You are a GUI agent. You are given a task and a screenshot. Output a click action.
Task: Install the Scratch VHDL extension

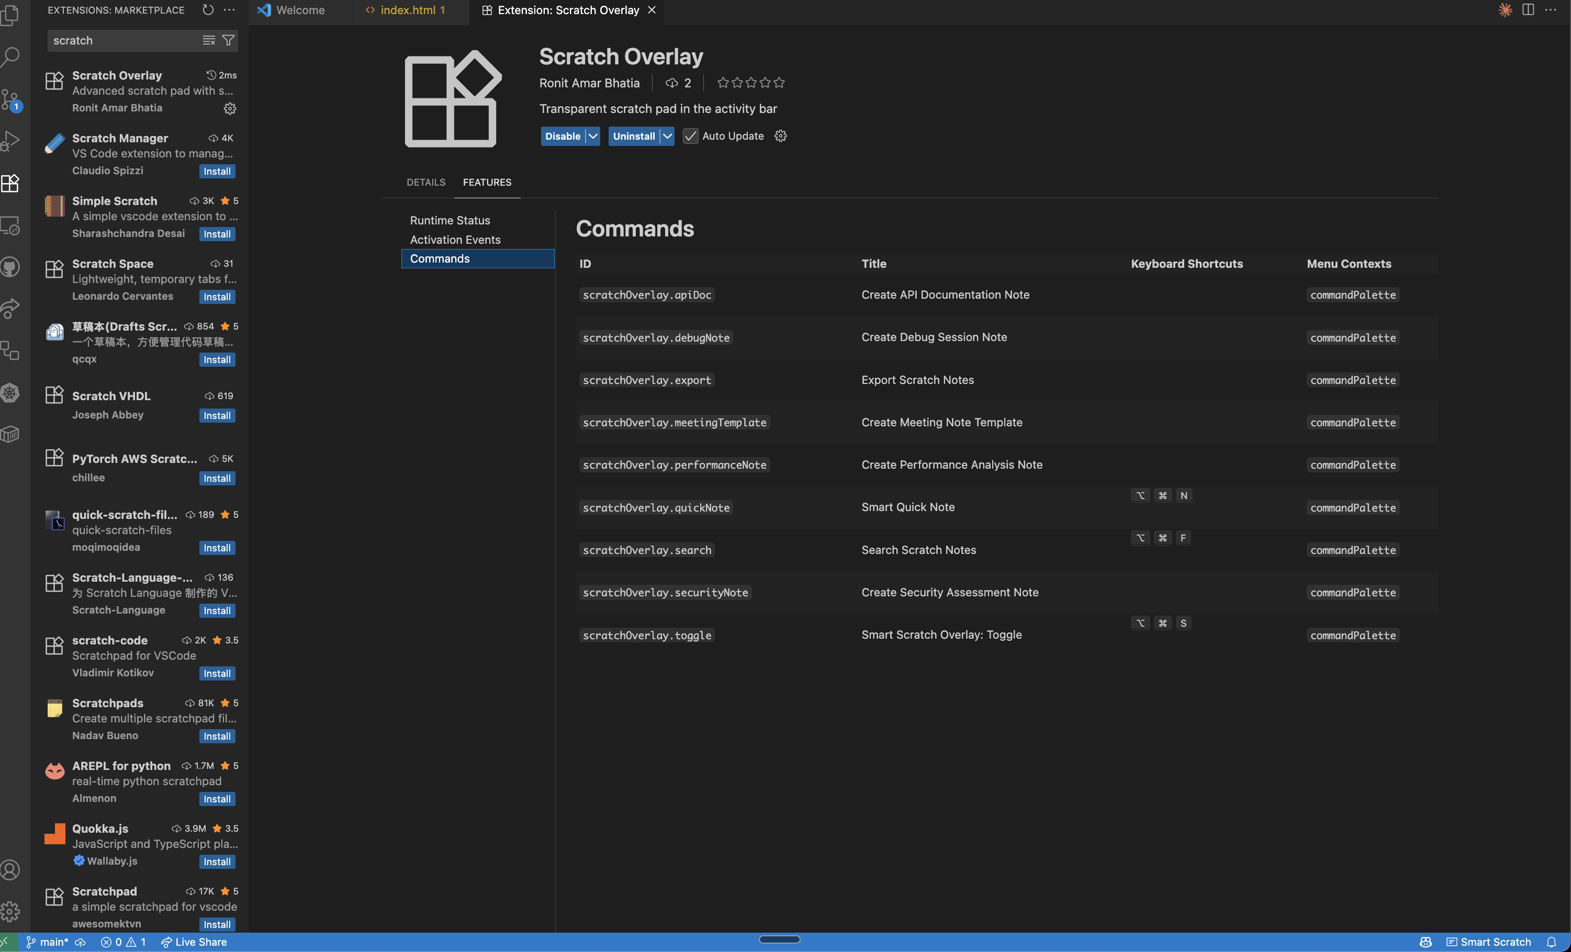tap(217, 415)
